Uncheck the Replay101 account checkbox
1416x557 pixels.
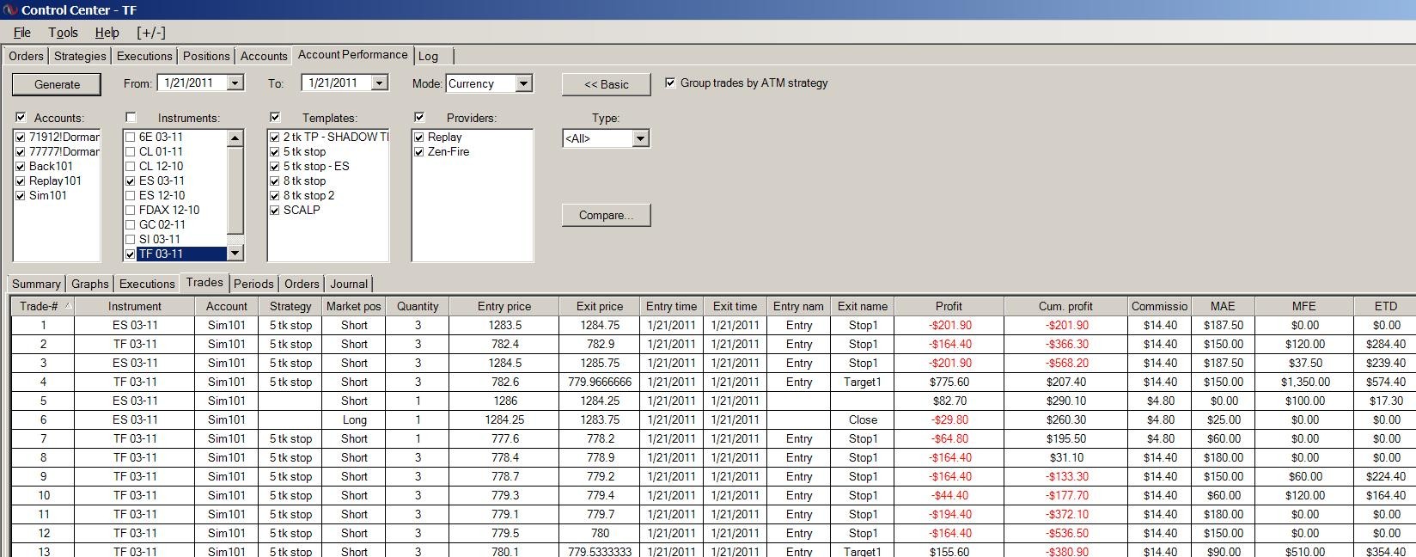pos(21,181)
